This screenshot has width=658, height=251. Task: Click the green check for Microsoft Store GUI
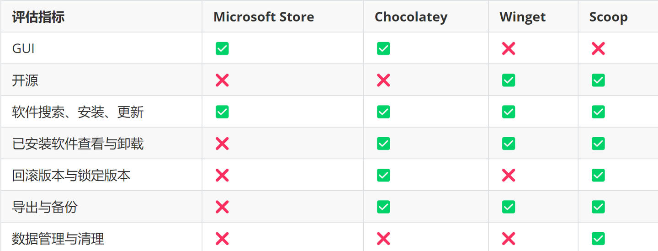(222, 48)
